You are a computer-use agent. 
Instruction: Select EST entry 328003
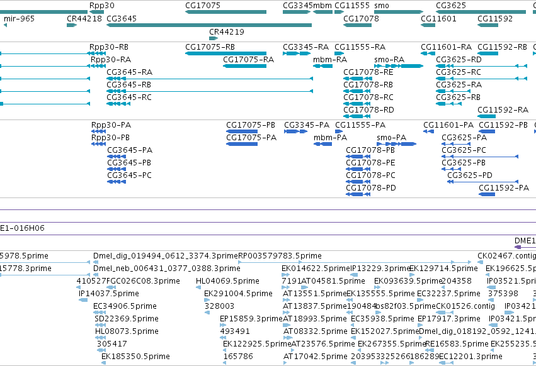pyautogui.click(x=219, y=306)
